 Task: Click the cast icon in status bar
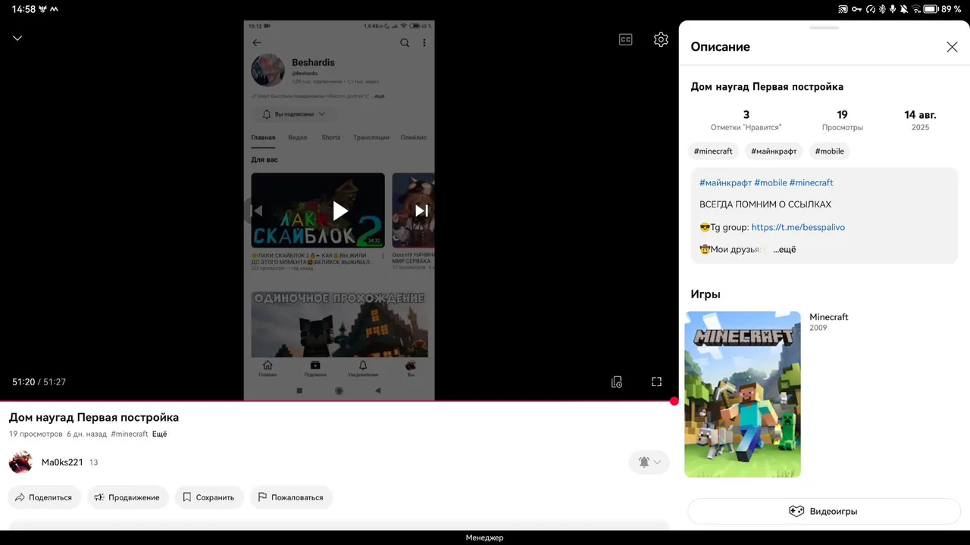click(x=843, y=9)
